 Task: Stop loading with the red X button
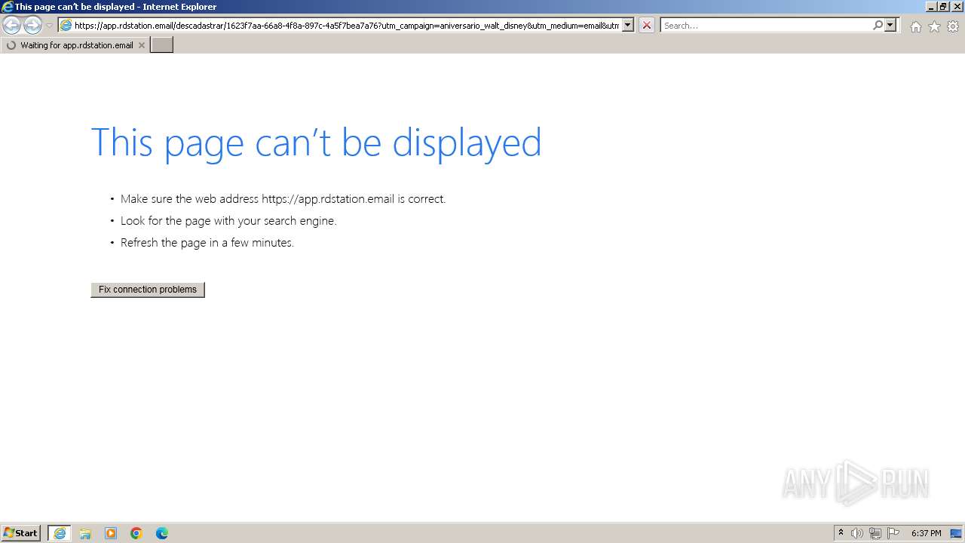click(x=646, y=26)
